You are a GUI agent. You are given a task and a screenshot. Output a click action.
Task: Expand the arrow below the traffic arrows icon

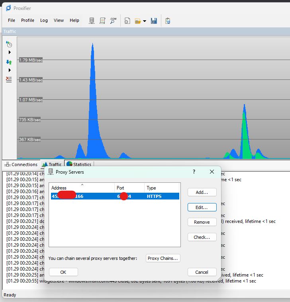coord(10,70)
